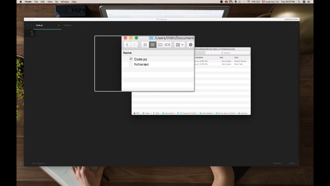Sort by the Size column in Finder

pyautogui.click(x=221, y=57)
